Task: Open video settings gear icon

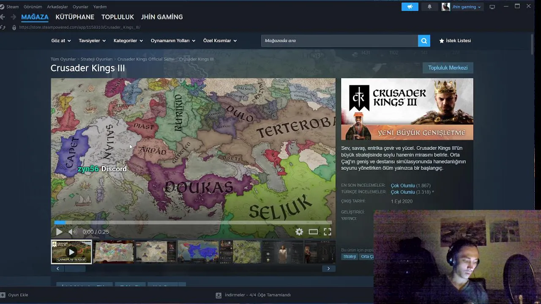Action: pyautogui.click(x=299, y=232)
